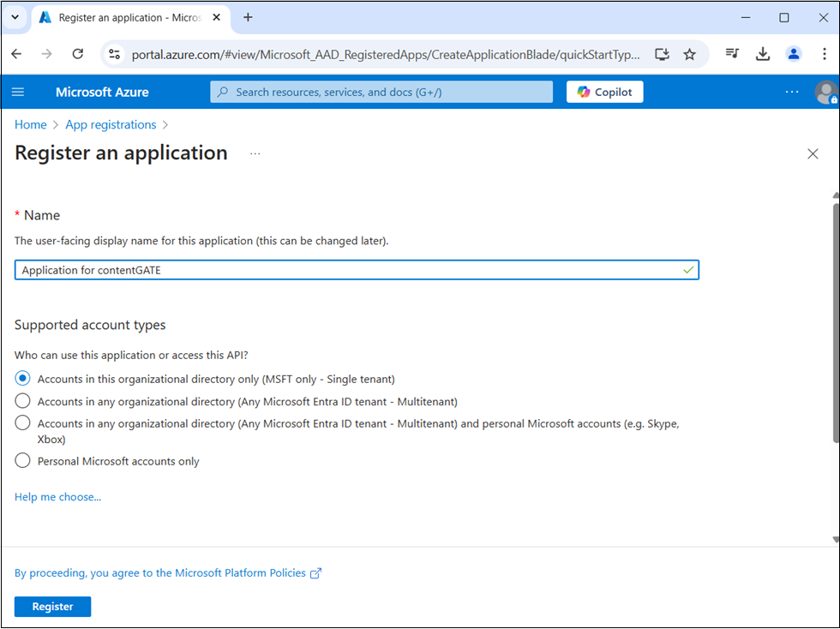Open the user account avatar in Azure

point(825,92)
